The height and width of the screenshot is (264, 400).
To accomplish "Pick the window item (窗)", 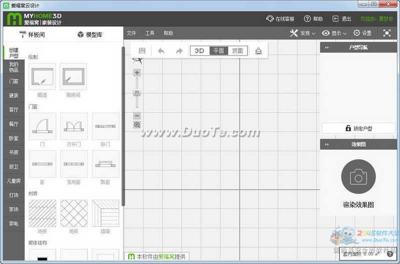I will (x=42, y=164).
